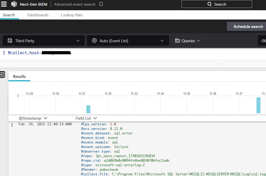Open the event row three-dot menu
This screenshot has height=176, width=266.
(x=12, y=125)
